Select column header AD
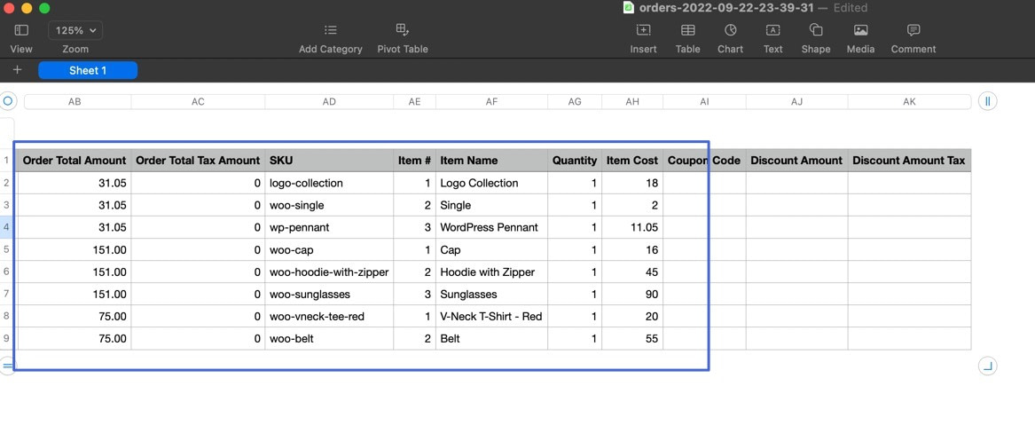The height and width of the screenshot is (441, 1035). click(x=329, y=102)
